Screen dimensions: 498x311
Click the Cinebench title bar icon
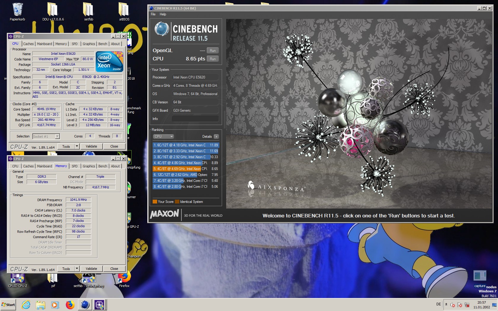(151, 8)
